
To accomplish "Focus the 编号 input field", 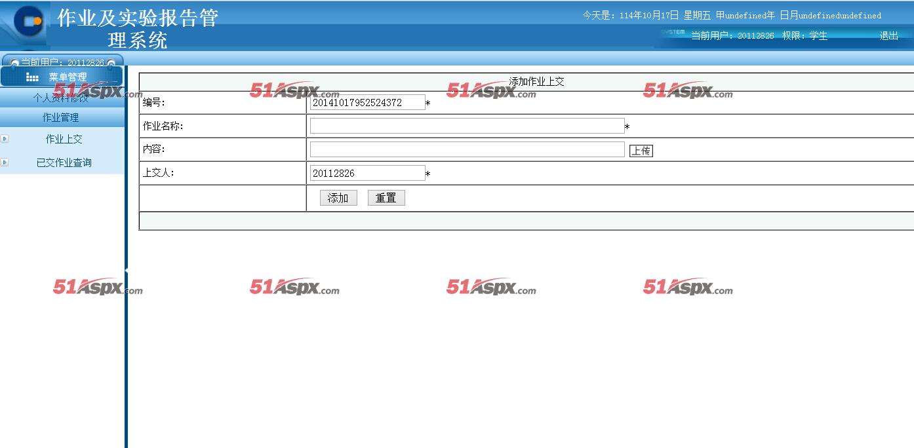I will point(367,102).
